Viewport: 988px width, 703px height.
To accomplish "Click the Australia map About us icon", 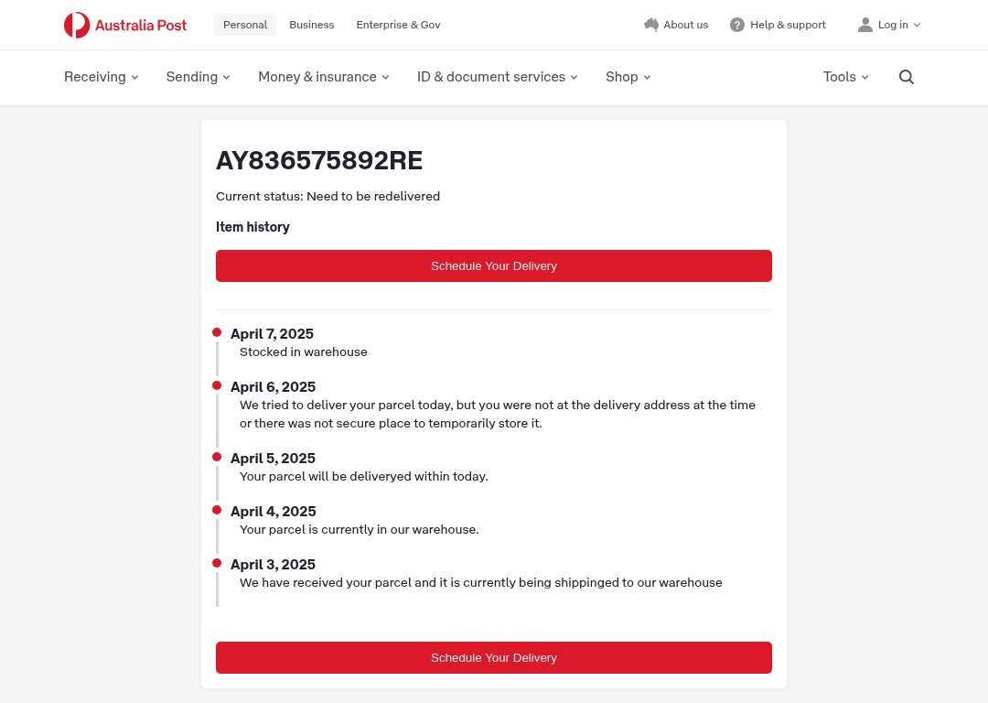I will click(x=651, y=25).
